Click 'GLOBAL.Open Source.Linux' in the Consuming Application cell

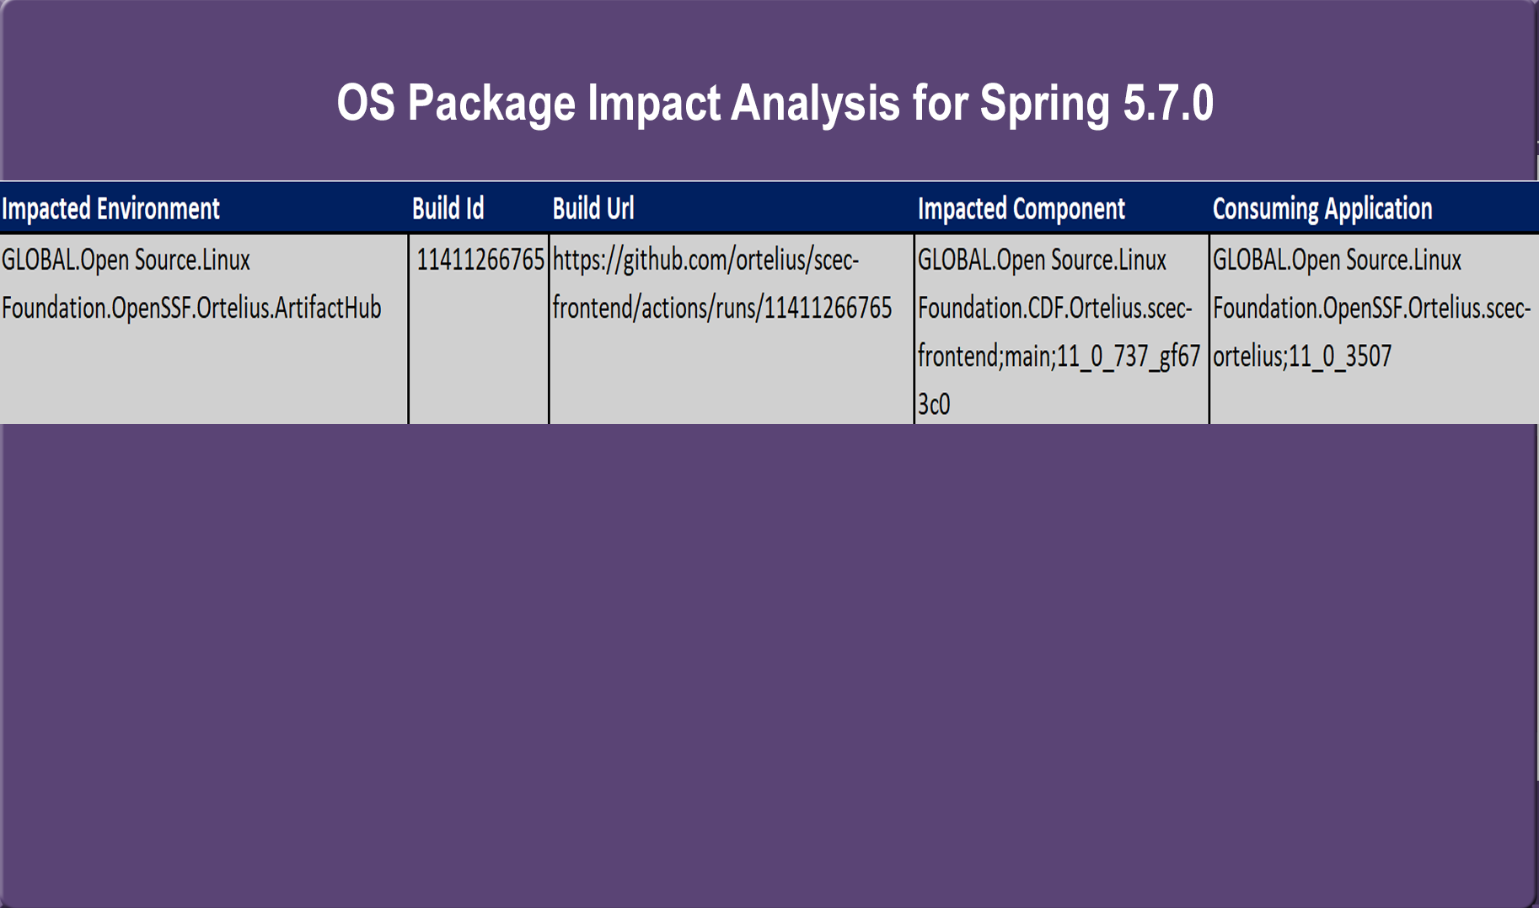[x=1337, y=260]
